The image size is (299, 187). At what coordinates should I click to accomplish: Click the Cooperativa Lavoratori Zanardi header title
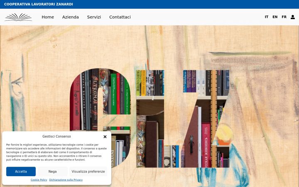(x=39, y=4)
